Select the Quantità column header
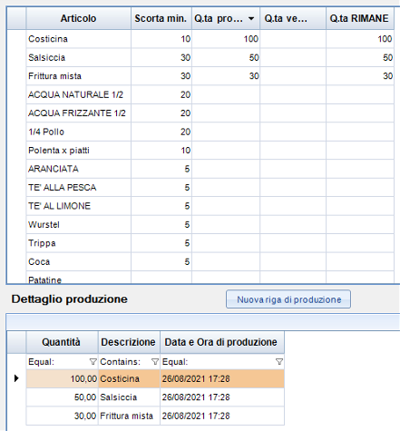The image size is (400, 431). point(62,342)
